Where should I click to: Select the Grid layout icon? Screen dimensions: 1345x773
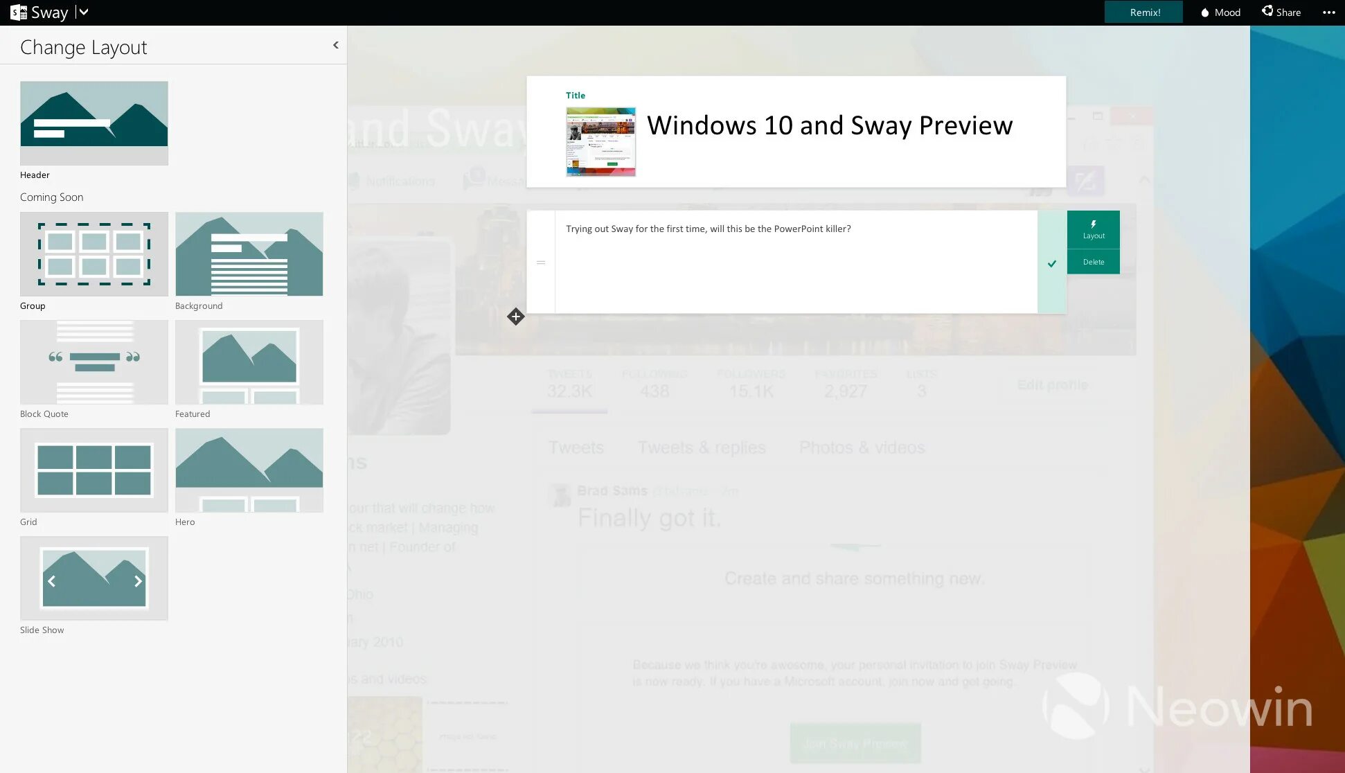(x=93, y=470)
